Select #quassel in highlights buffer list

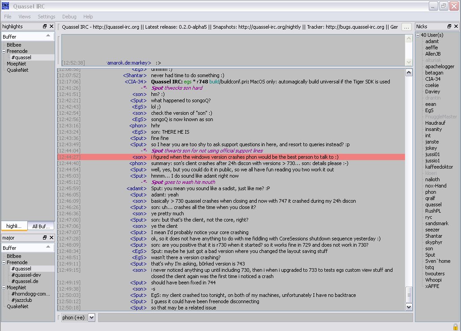pos(21,57)
